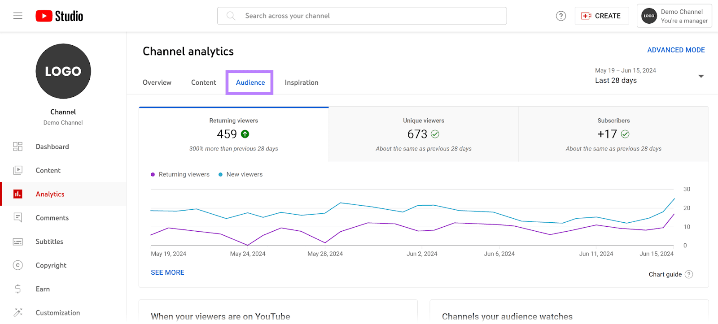Open Dashboard from the sidebar
Image resolution: width=718 pixels, height=324 pixels.
(52, 147)
